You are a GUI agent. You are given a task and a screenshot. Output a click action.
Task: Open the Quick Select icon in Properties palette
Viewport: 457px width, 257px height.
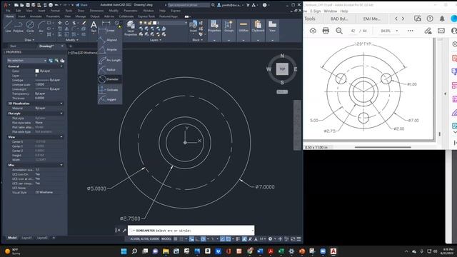62,60
